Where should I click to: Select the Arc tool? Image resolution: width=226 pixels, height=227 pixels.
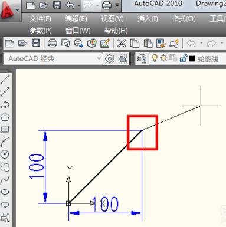click(x=5, y=142)
